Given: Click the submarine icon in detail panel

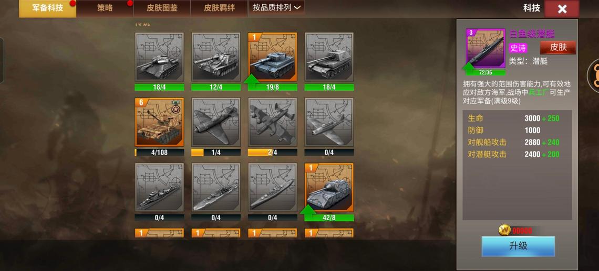Looking at the screenshot, I should (486, 48).
